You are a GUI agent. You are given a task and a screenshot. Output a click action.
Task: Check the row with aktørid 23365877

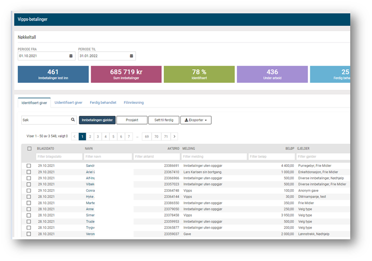coord(28,227)
